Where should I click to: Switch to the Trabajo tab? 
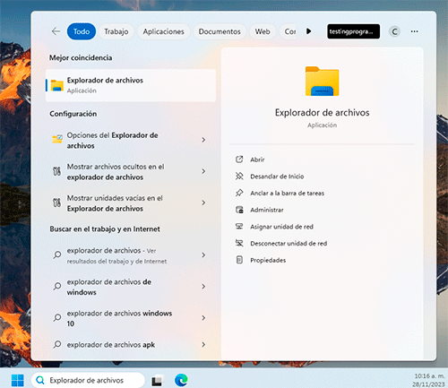tap(116, 31)
